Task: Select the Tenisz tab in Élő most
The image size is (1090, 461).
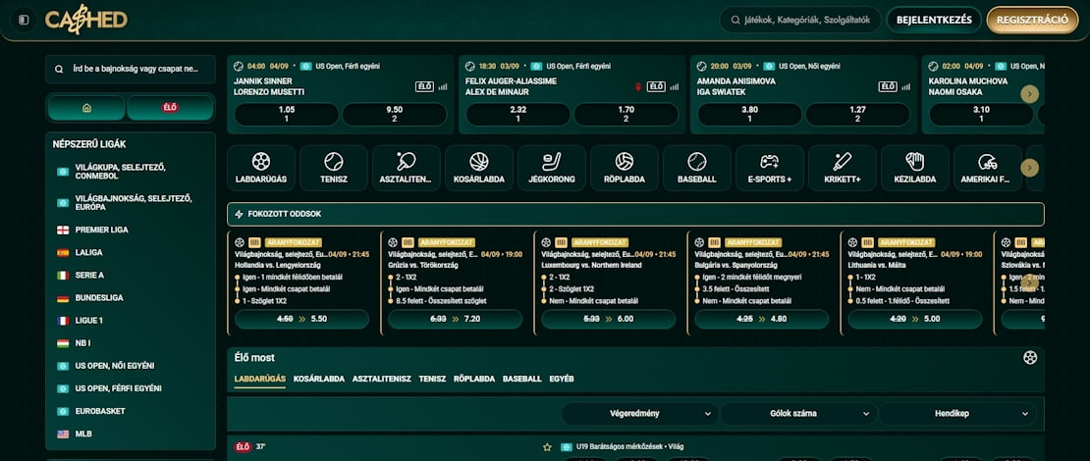Action: click(x=432, y=379)
